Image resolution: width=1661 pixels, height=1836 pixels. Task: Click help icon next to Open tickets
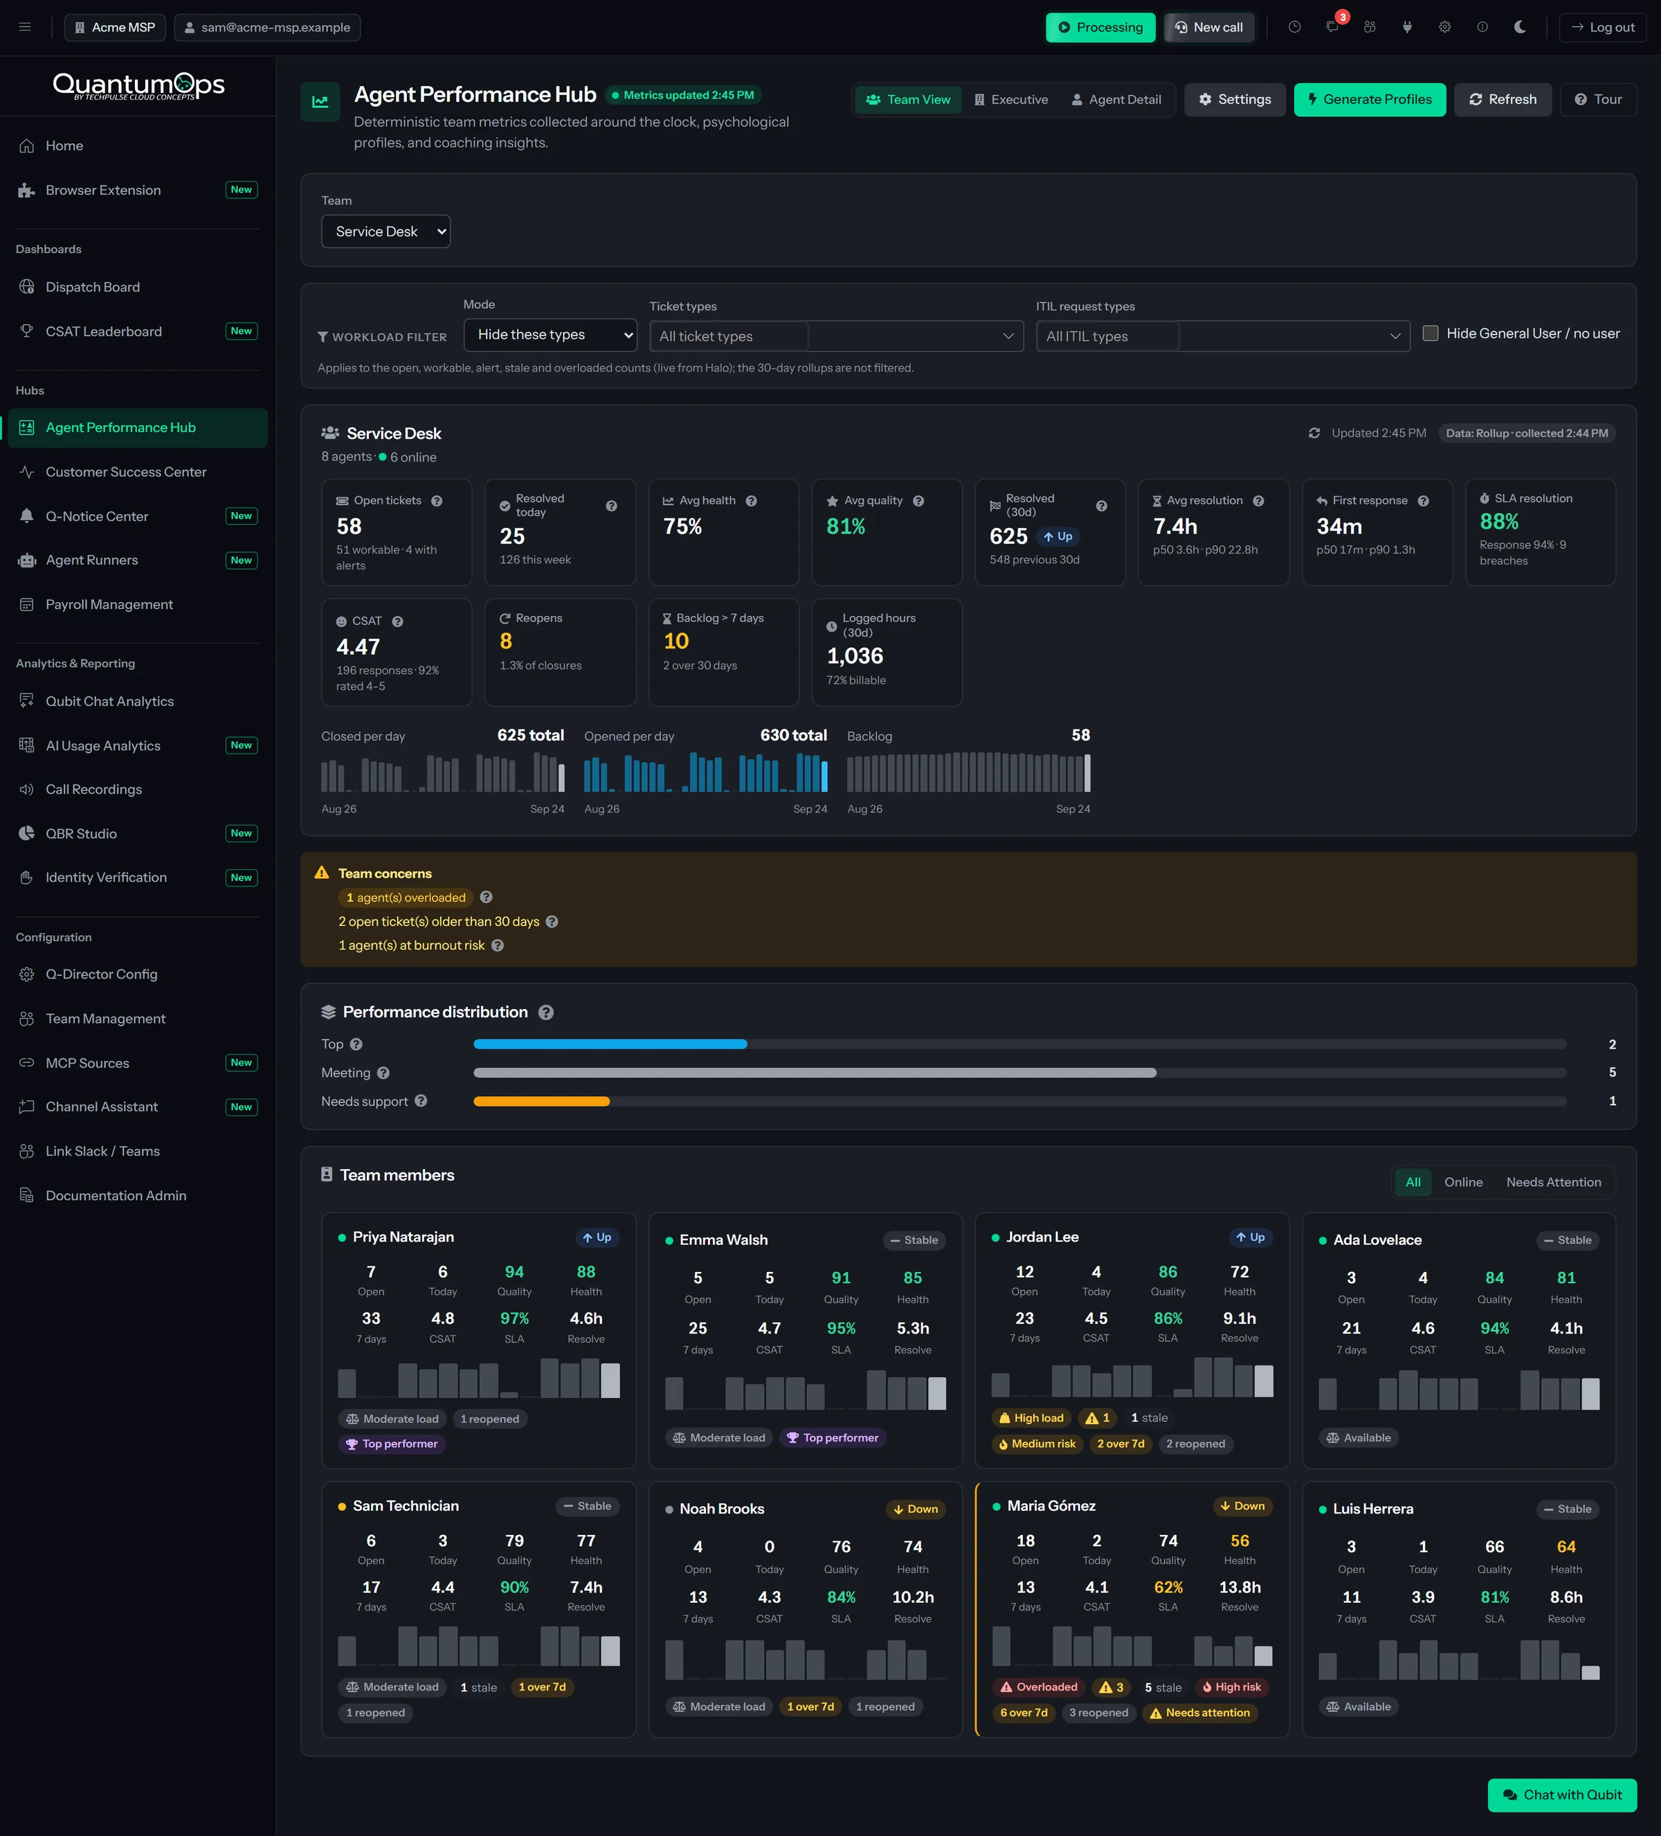tap(437, 501)
